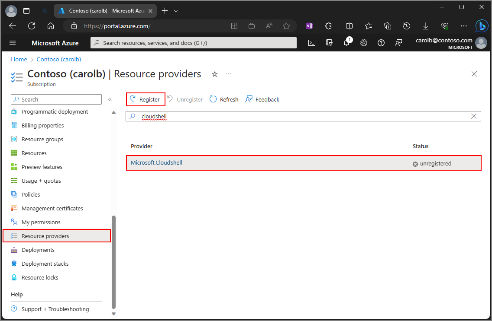The image size is (492, 321).
Task: Open Bing Copilot sidebar button
Action: [x=482, y=26]
